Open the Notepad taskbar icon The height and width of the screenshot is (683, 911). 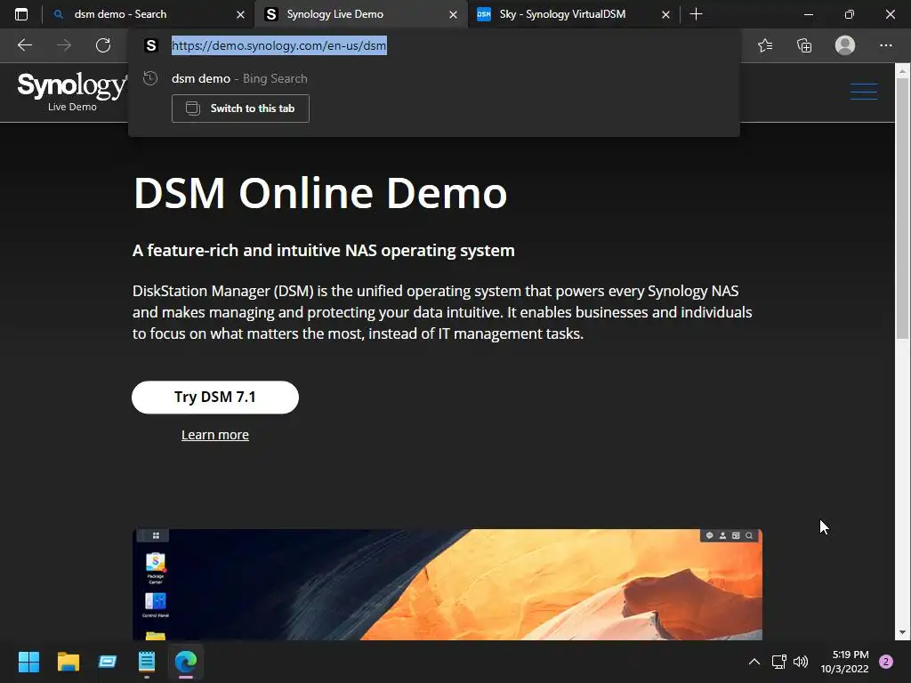click(147, 662)
